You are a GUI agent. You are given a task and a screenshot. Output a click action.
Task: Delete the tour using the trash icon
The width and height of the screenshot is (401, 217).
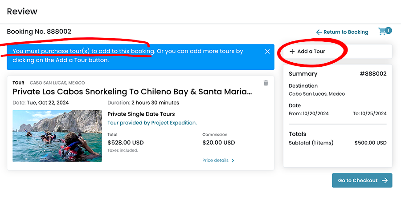pyautogui.click(x=266, y=83)
